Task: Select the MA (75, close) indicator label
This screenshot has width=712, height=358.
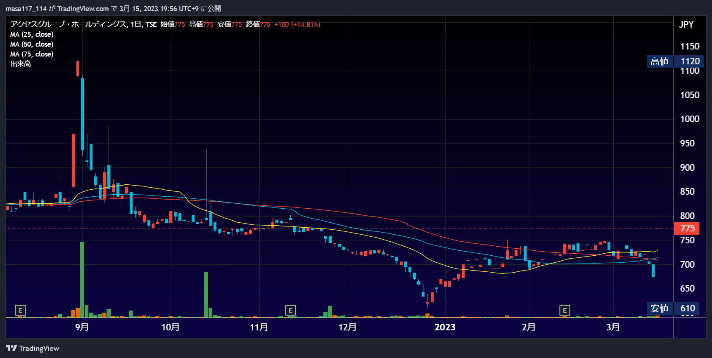Action: coord(32,54)
